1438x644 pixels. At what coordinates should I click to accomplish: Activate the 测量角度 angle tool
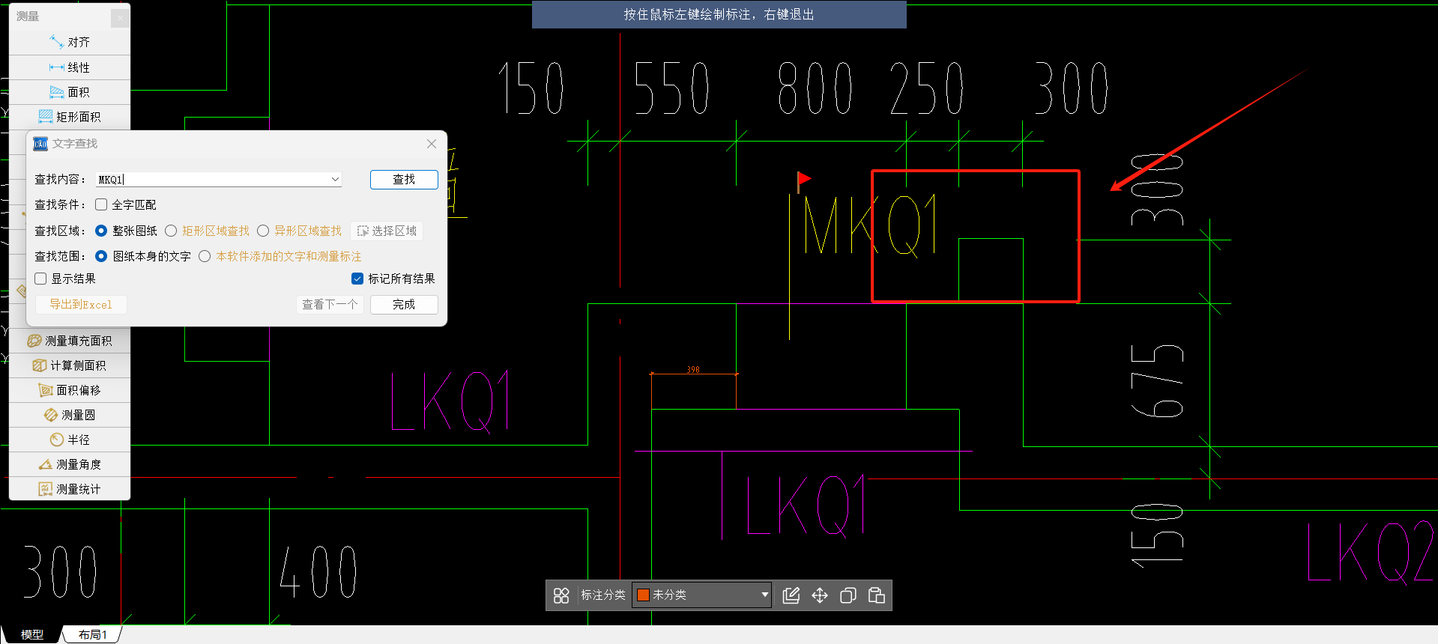tap(70, 464)
